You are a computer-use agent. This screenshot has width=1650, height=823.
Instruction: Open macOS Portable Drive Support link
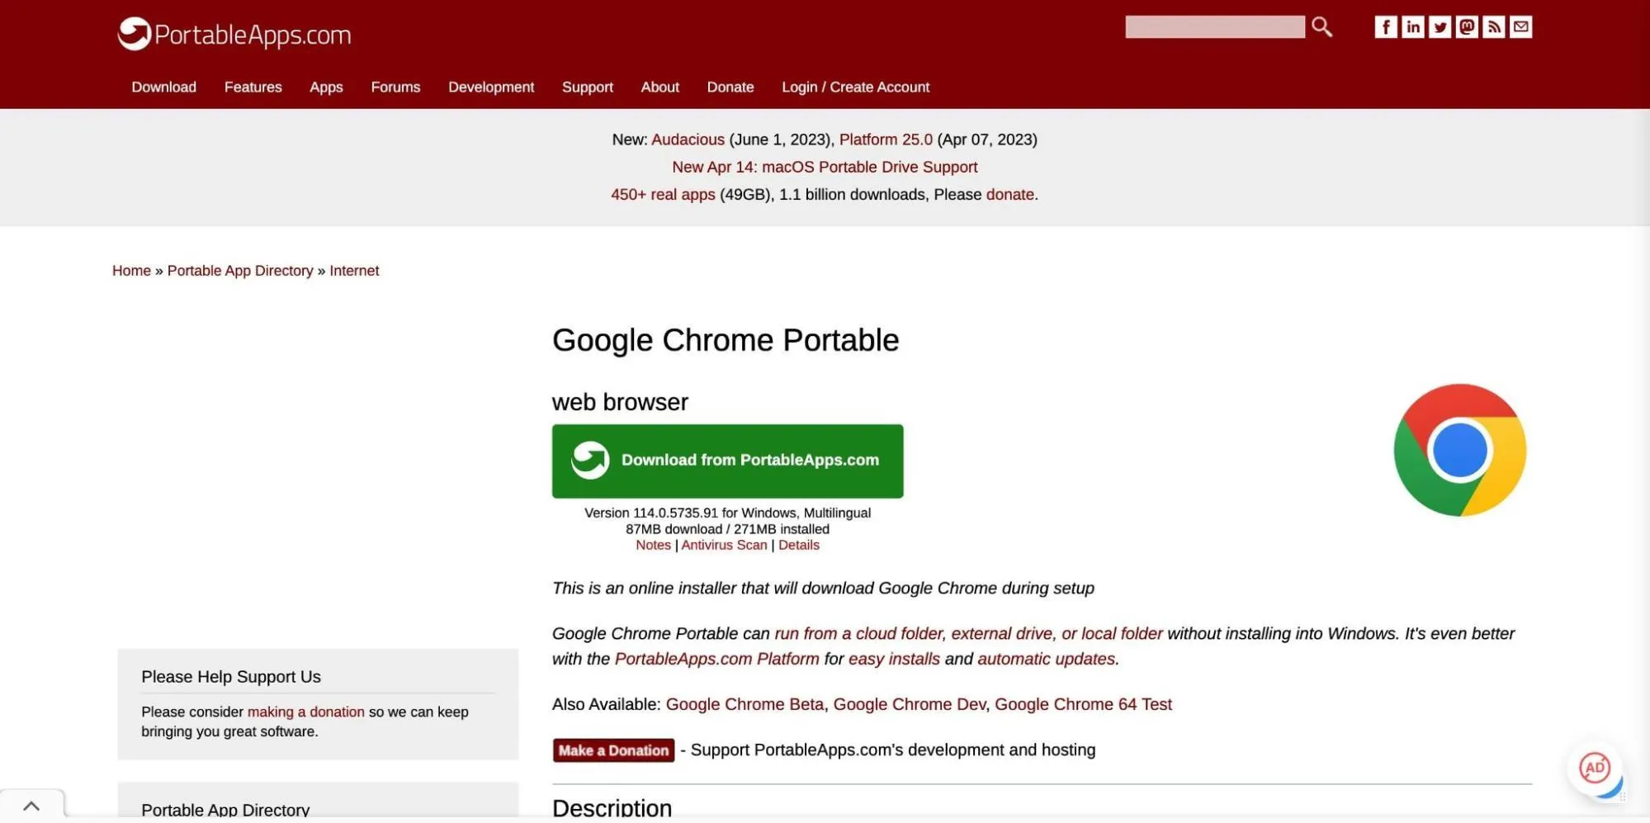tap(825, 167)
